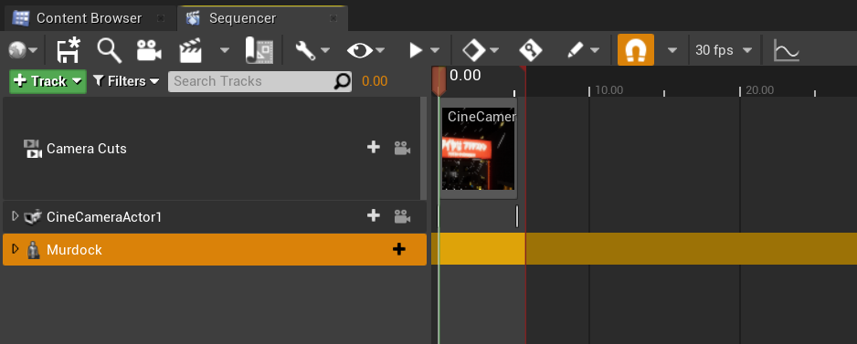Open the 30 fps frame rate dropdown
857x344 pixels.
click(724, 50)
